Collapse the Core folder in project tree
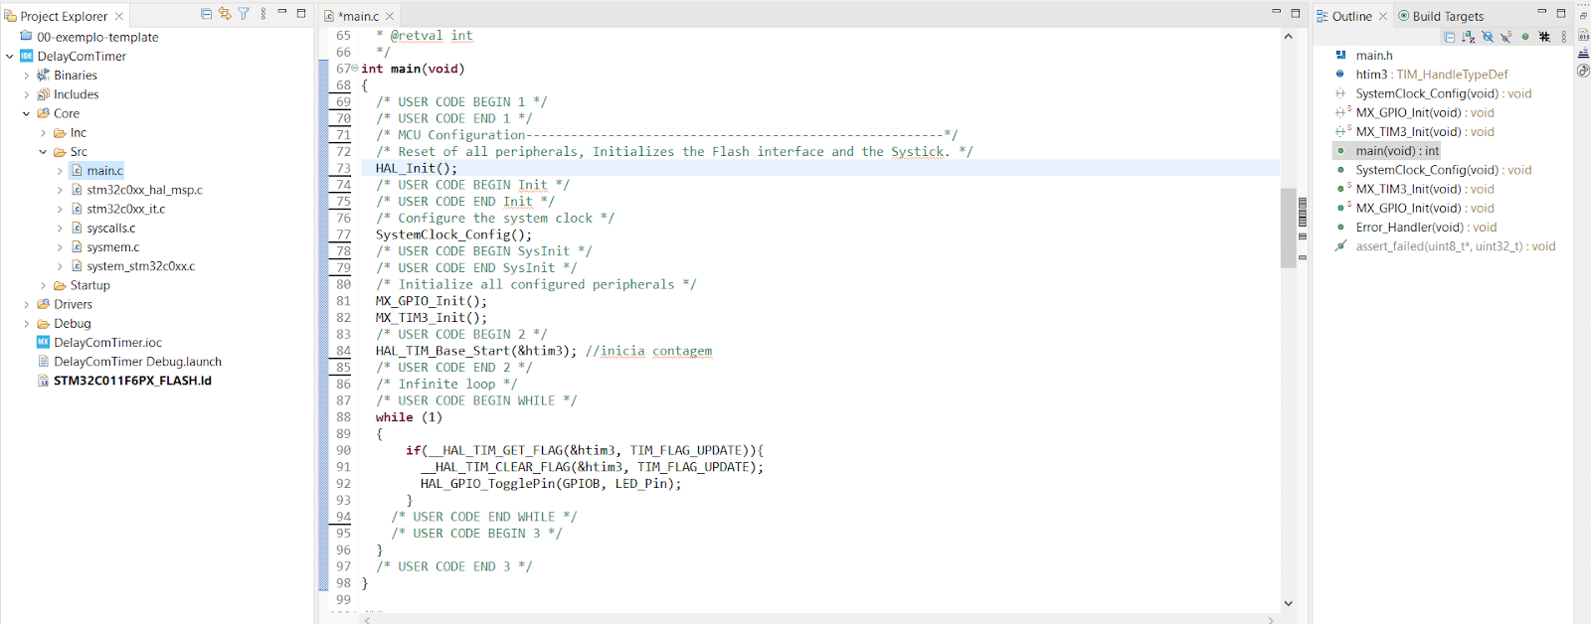The width and height of the screenshot is (1591, 624). [x=26, y=113]
